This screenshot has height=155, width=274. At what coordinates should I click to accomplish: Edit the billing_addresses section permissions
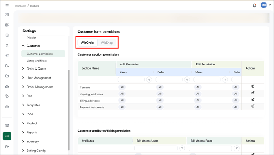pos(253,99)
